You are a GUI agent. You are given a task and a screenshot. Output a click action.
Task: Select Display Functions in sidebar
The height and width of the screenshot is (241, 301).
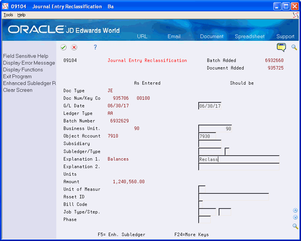tap(23, 70)
